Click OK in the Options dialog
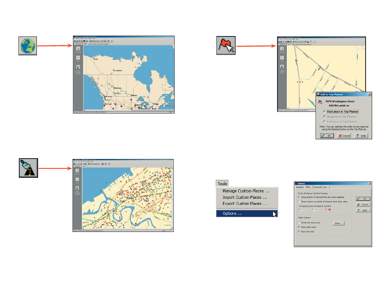Viewport: 391px width, 302px height. click(363, 199)
